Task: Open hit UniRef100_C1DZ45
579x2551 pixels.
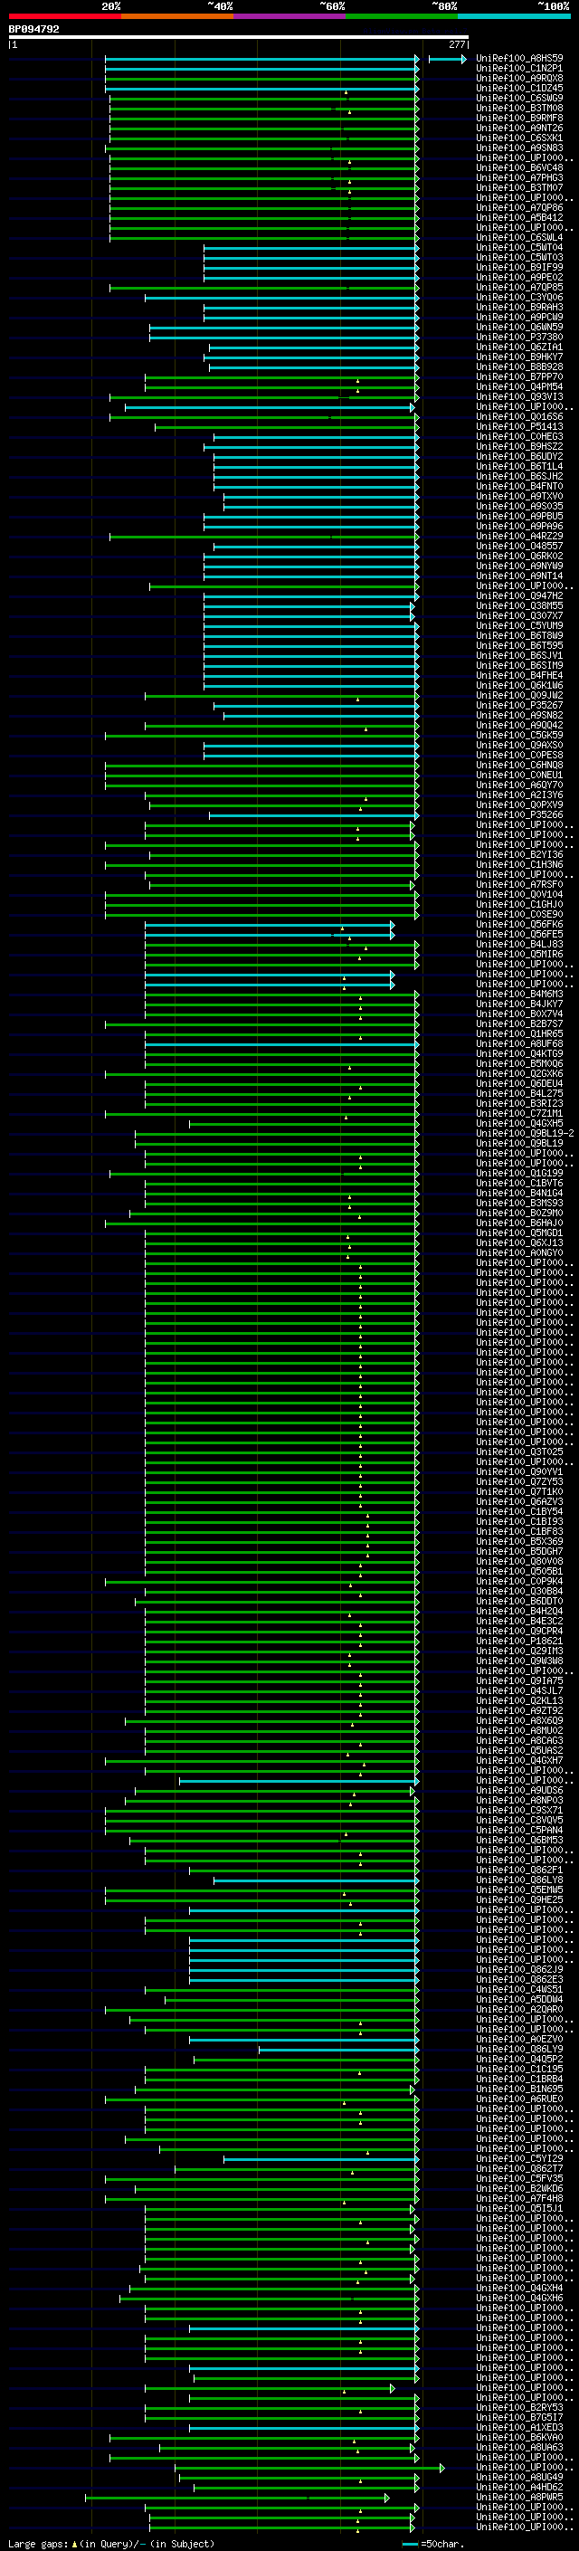Action: click(519, 88)
